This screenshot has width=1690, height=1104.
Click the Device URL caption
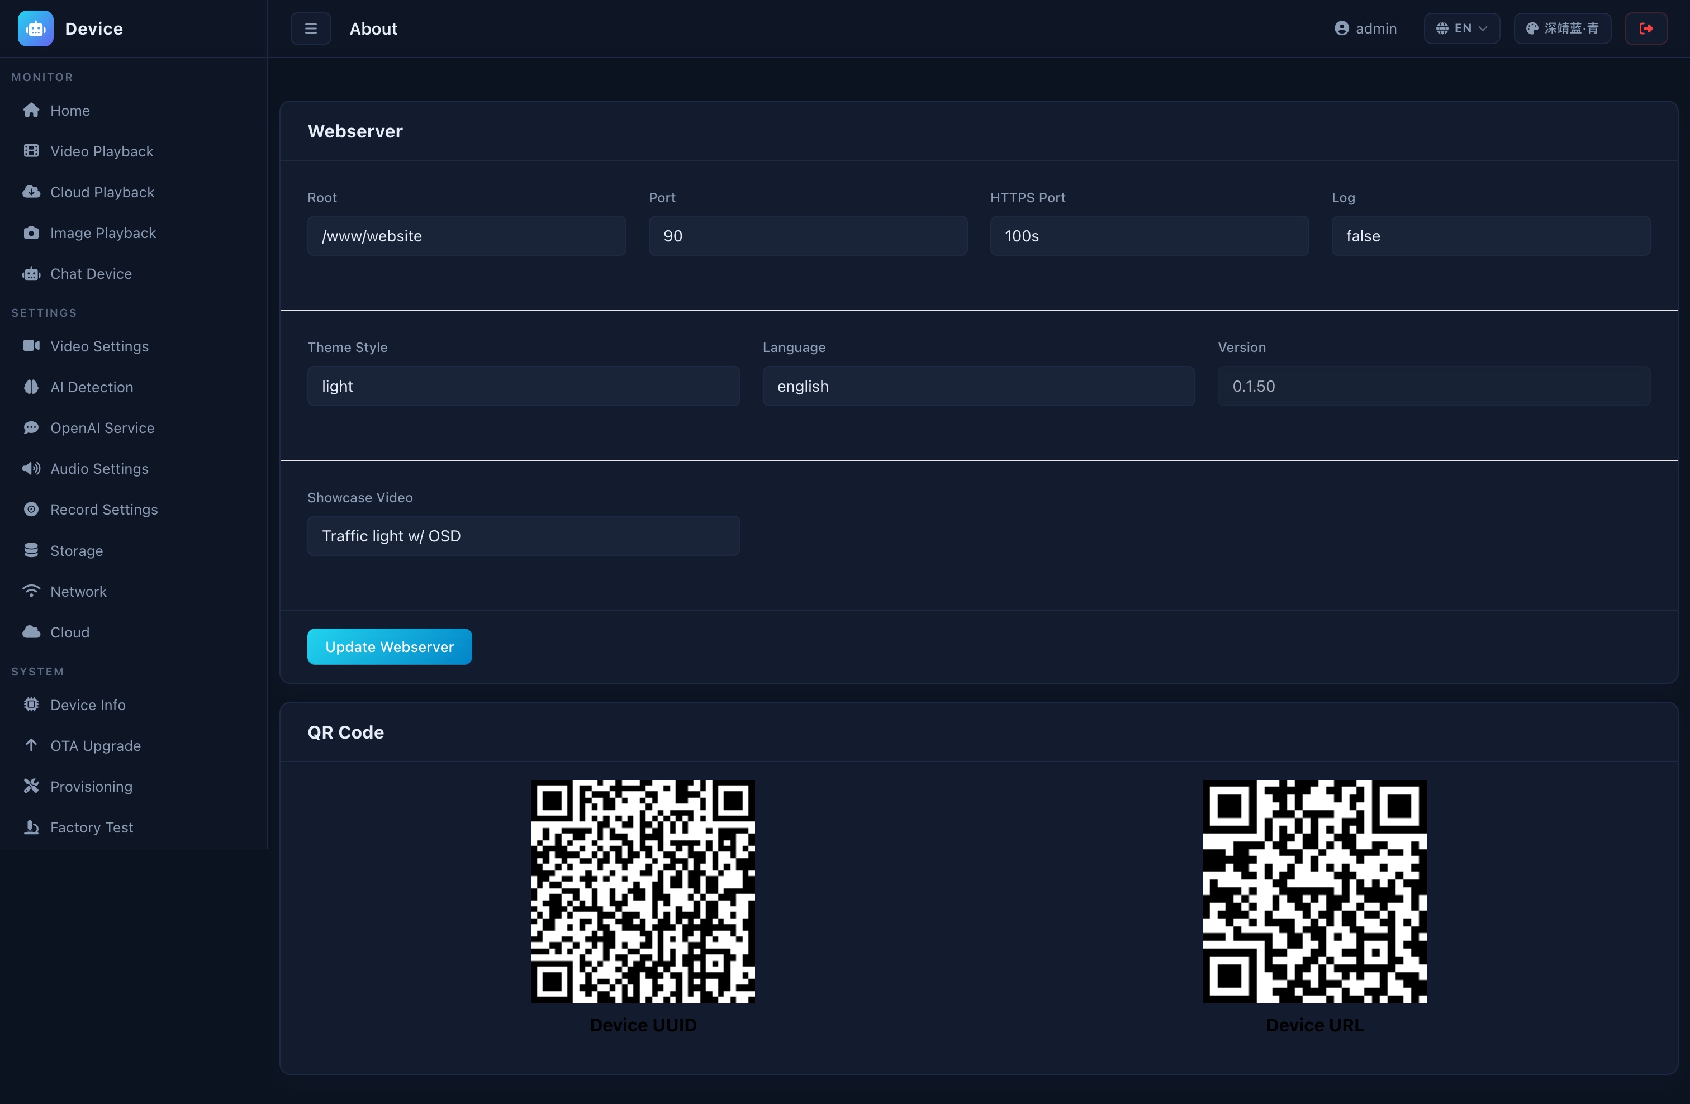1314,1025
